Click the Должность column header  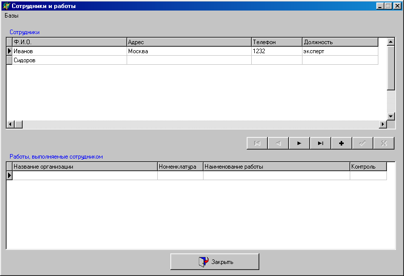340,42
